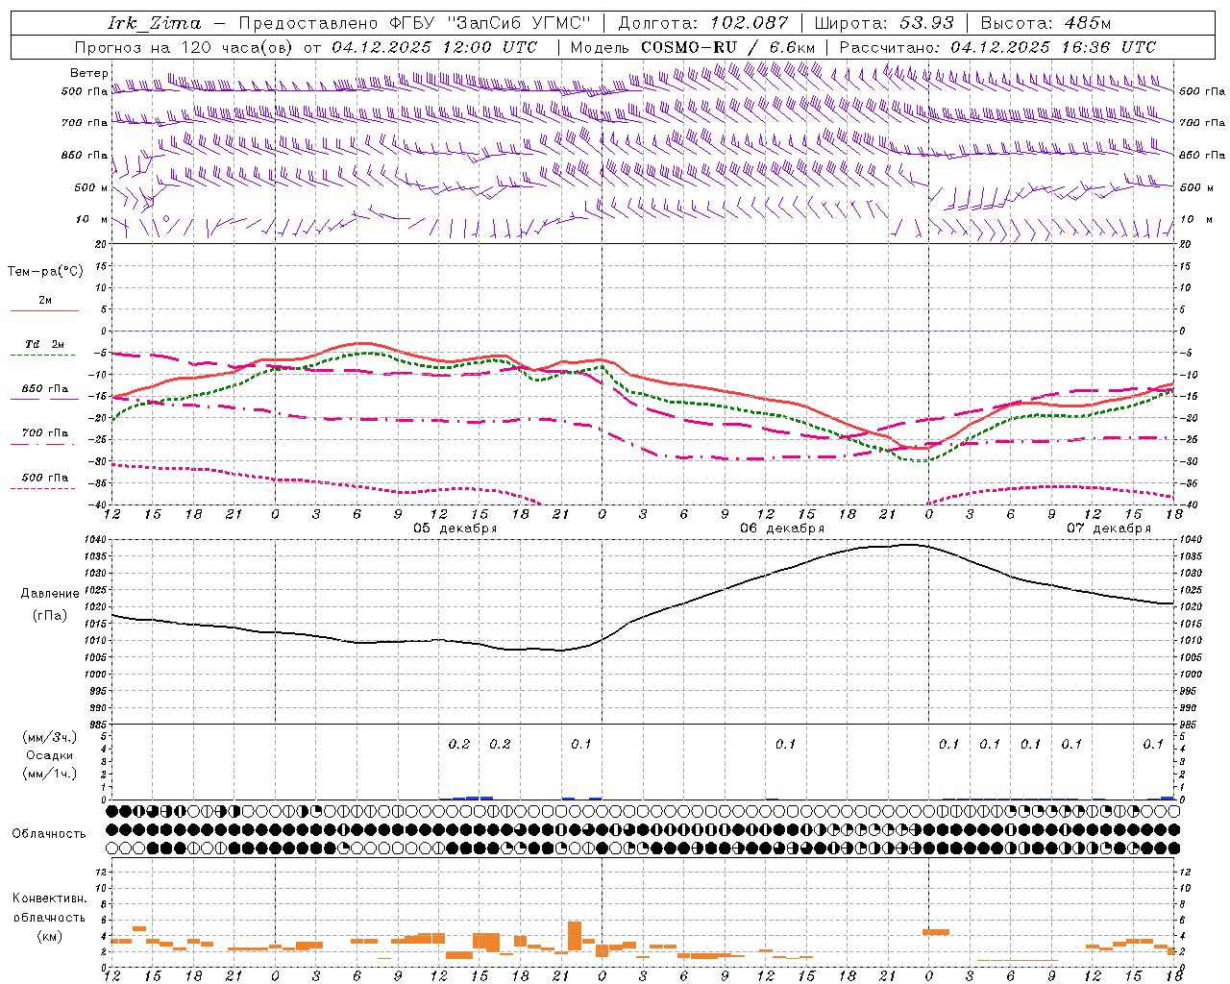Click the 07 декабря date label
Image resolution: width=1230 pixels, height=984 pixels.
coord(1109,529)
